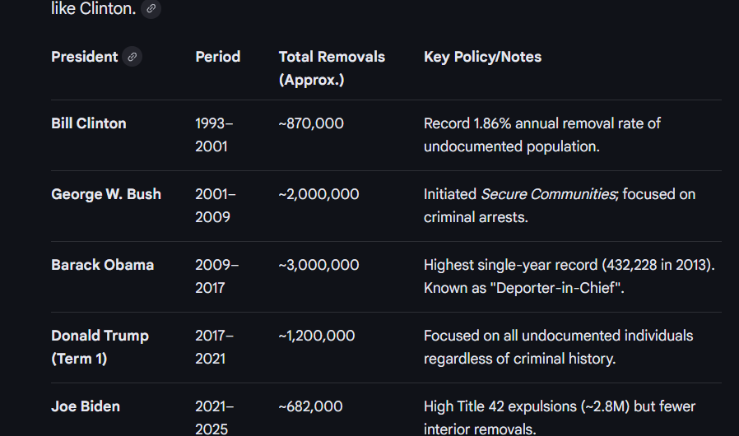
Task: Select the Bill Clinton row name
Action: click(x=89, y=123)
